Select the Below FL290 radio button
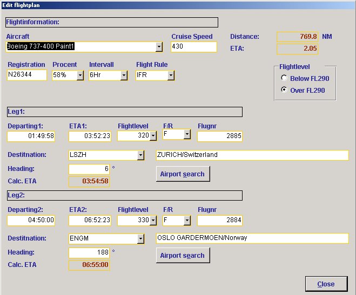This screenshot has height=295, width=356. (x=284, y=78)
